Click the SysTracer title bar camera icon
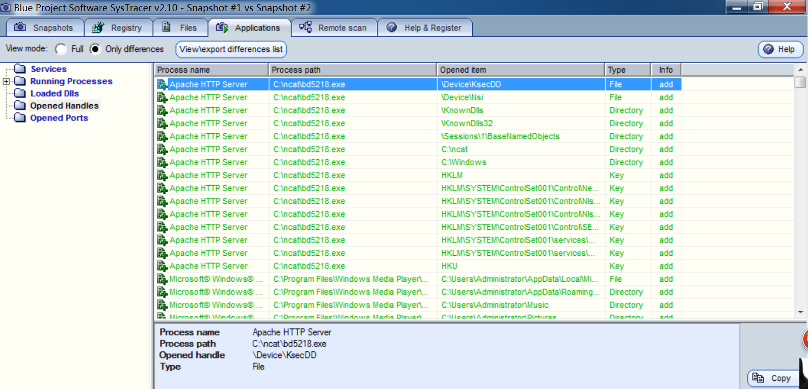Image resolution: width=808 pixels, height=389 pixels. [6, 8]
